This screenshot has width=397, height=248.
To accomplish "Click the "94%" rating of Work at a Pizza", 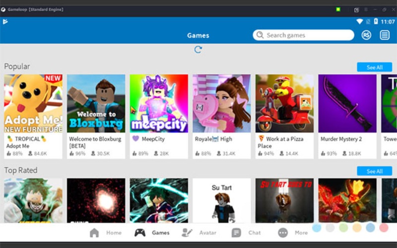I will [x=269, y=154].
